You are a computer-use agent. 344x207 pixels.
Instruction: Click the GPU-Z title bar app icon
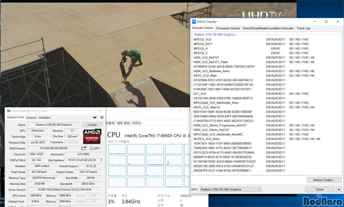point(9,111)
